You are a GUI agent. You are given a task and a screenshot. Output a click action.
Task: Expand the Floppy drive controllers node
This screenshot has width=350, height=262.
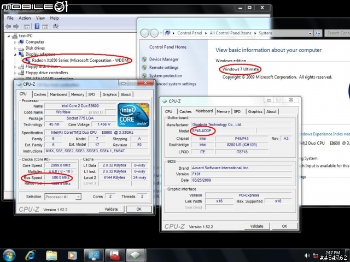[x=15, y=73]
